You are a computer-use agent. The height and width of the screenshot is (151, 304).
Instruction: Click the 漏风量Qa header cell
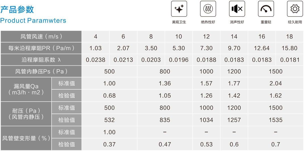point(26,89)
